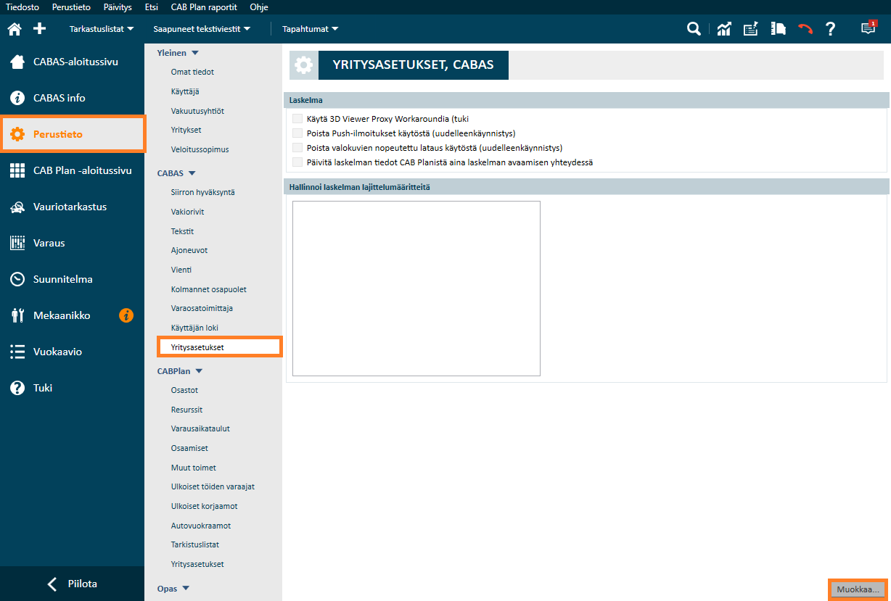Screen dimensions: 891x601
Task: Enable Päivitä laskelman tiedot CAB Planistä checkbox
Action: coord(297,162)
